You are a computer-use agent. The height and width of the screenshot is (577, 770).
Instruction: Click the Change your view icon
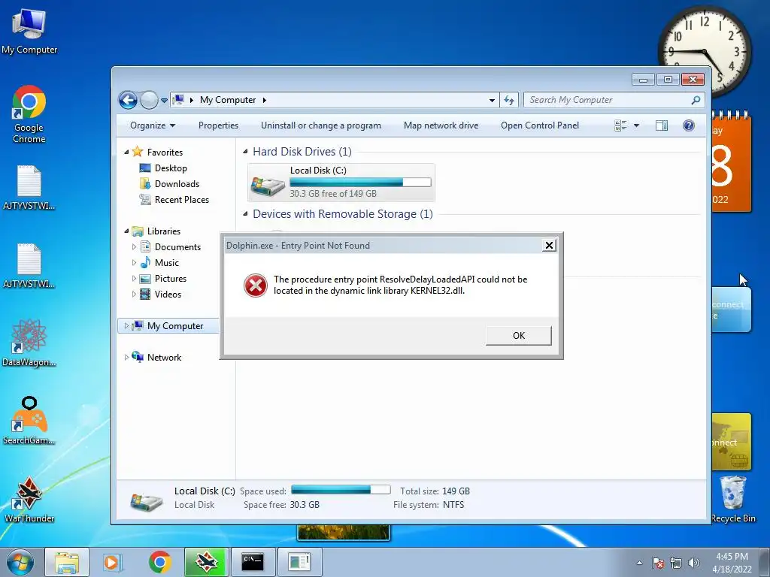(620, 125)
